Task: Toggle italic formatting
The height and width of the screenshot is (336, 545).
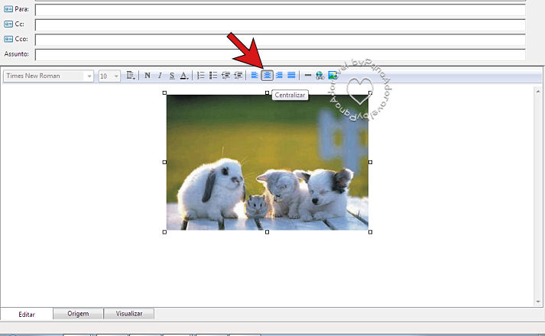Action: tap(160, 76)
